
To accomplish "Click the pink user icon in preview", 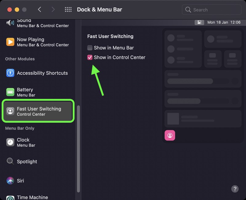I will [x=170, y=135].
